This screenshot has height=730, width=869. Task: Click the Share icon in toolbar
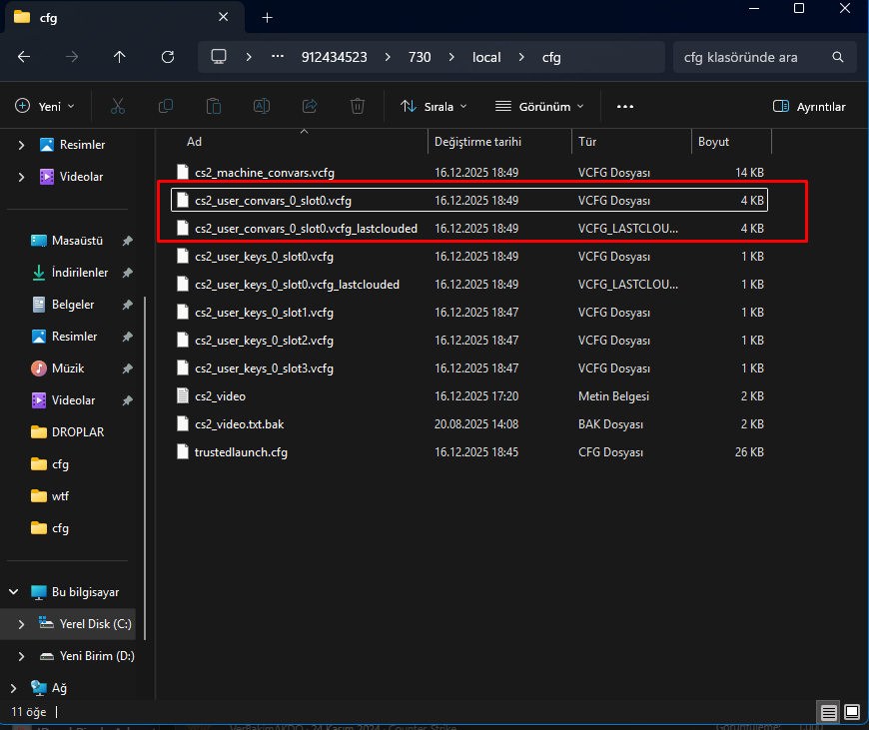click(310, 106)
